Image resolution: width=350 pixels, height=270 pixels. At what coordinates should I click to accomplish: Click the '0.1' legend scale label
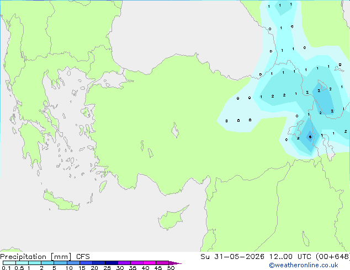tap(6, 268)
